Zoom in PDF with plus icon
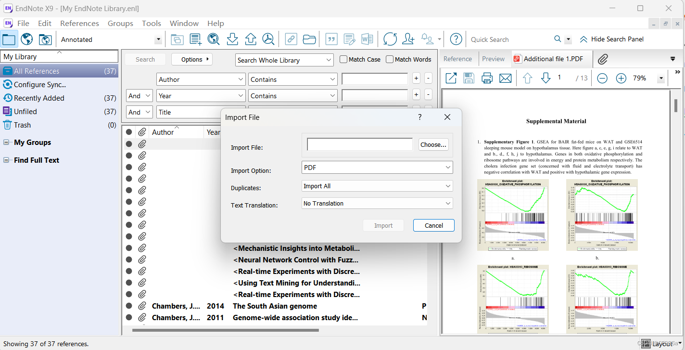The image size is (685, 350). (x=621, y=78)
